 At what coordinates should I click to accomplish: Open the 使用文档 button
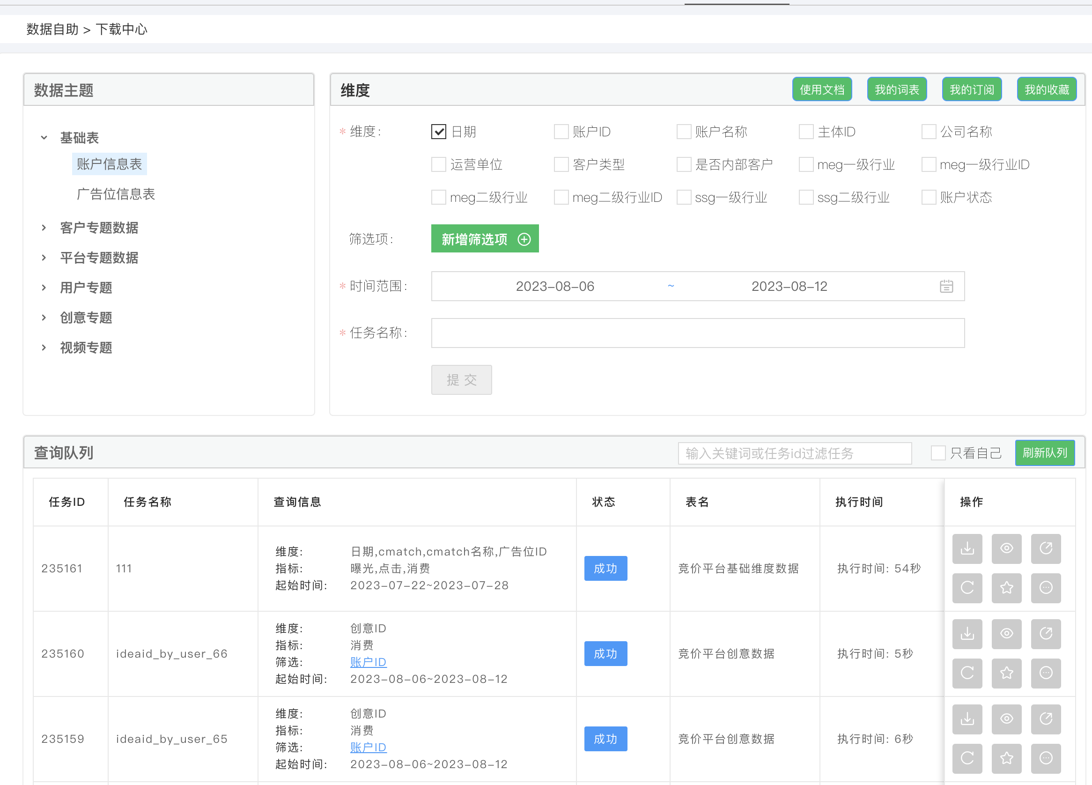(822, 89)
